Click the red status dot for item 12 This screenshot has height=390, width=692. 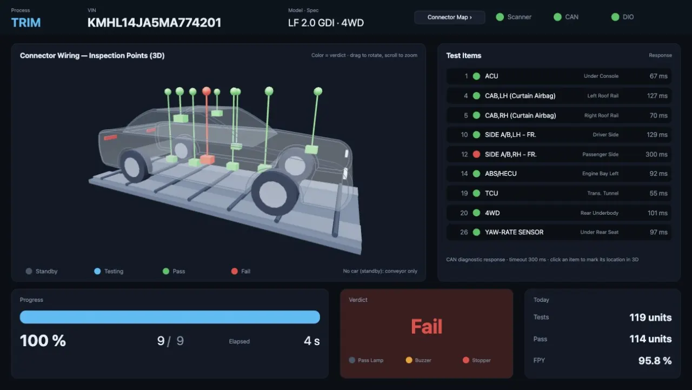point(476,154)
